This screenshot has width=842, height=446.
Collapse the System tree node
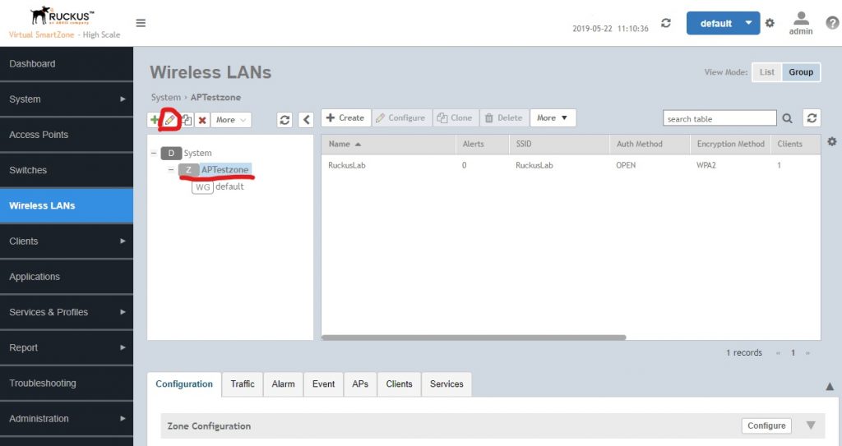point(155,154)
